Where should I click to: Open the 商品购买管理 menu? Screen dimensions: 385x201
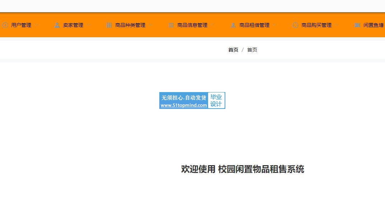pos(316,25)
